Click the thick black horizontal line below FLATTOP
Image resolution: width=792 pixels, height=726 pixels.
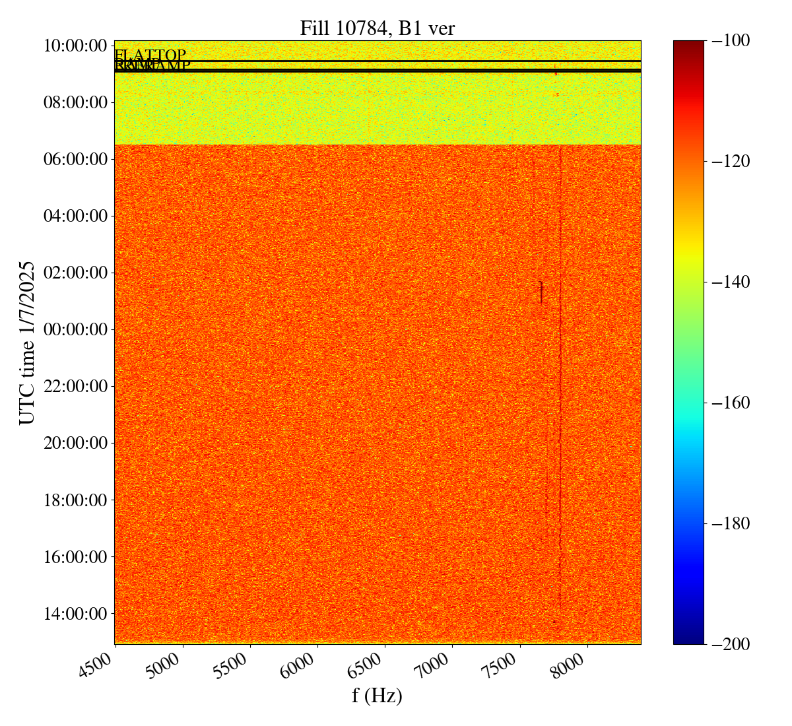(377, 71)
